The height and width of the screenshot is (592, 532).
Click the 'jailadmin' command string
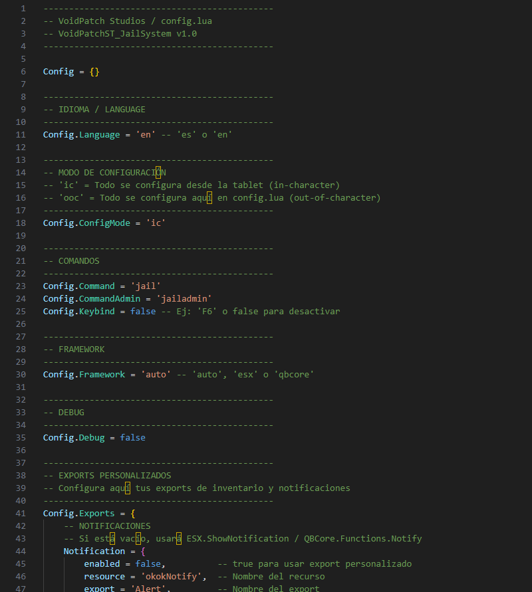(184, 298)
